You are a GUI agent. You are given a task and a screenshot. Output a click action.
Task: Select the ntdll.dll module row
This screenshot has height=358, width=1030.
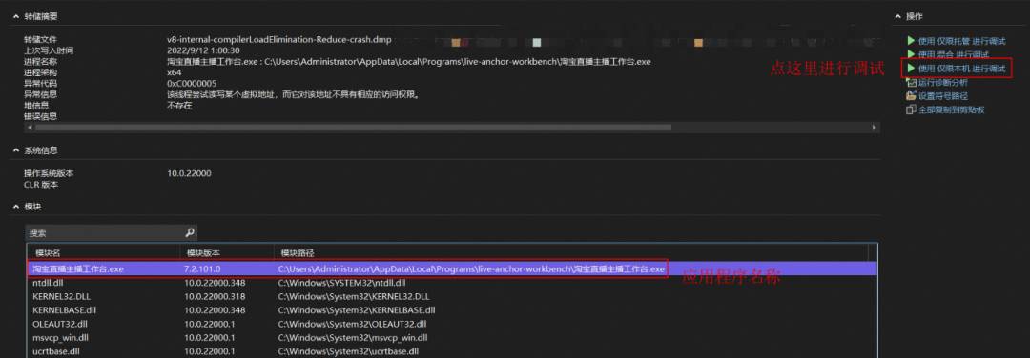click(451, 283)
